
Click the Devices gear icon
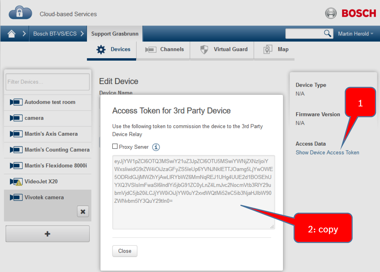tap(101, 50)
